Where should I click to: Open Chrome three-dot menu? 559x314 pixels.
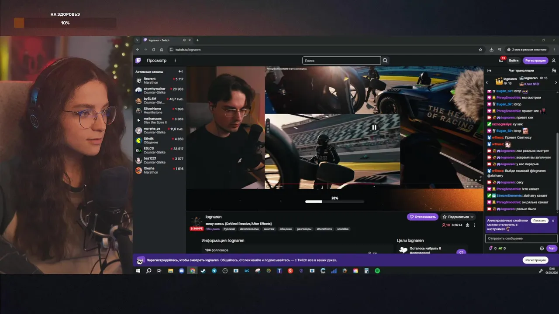point(554,50)
